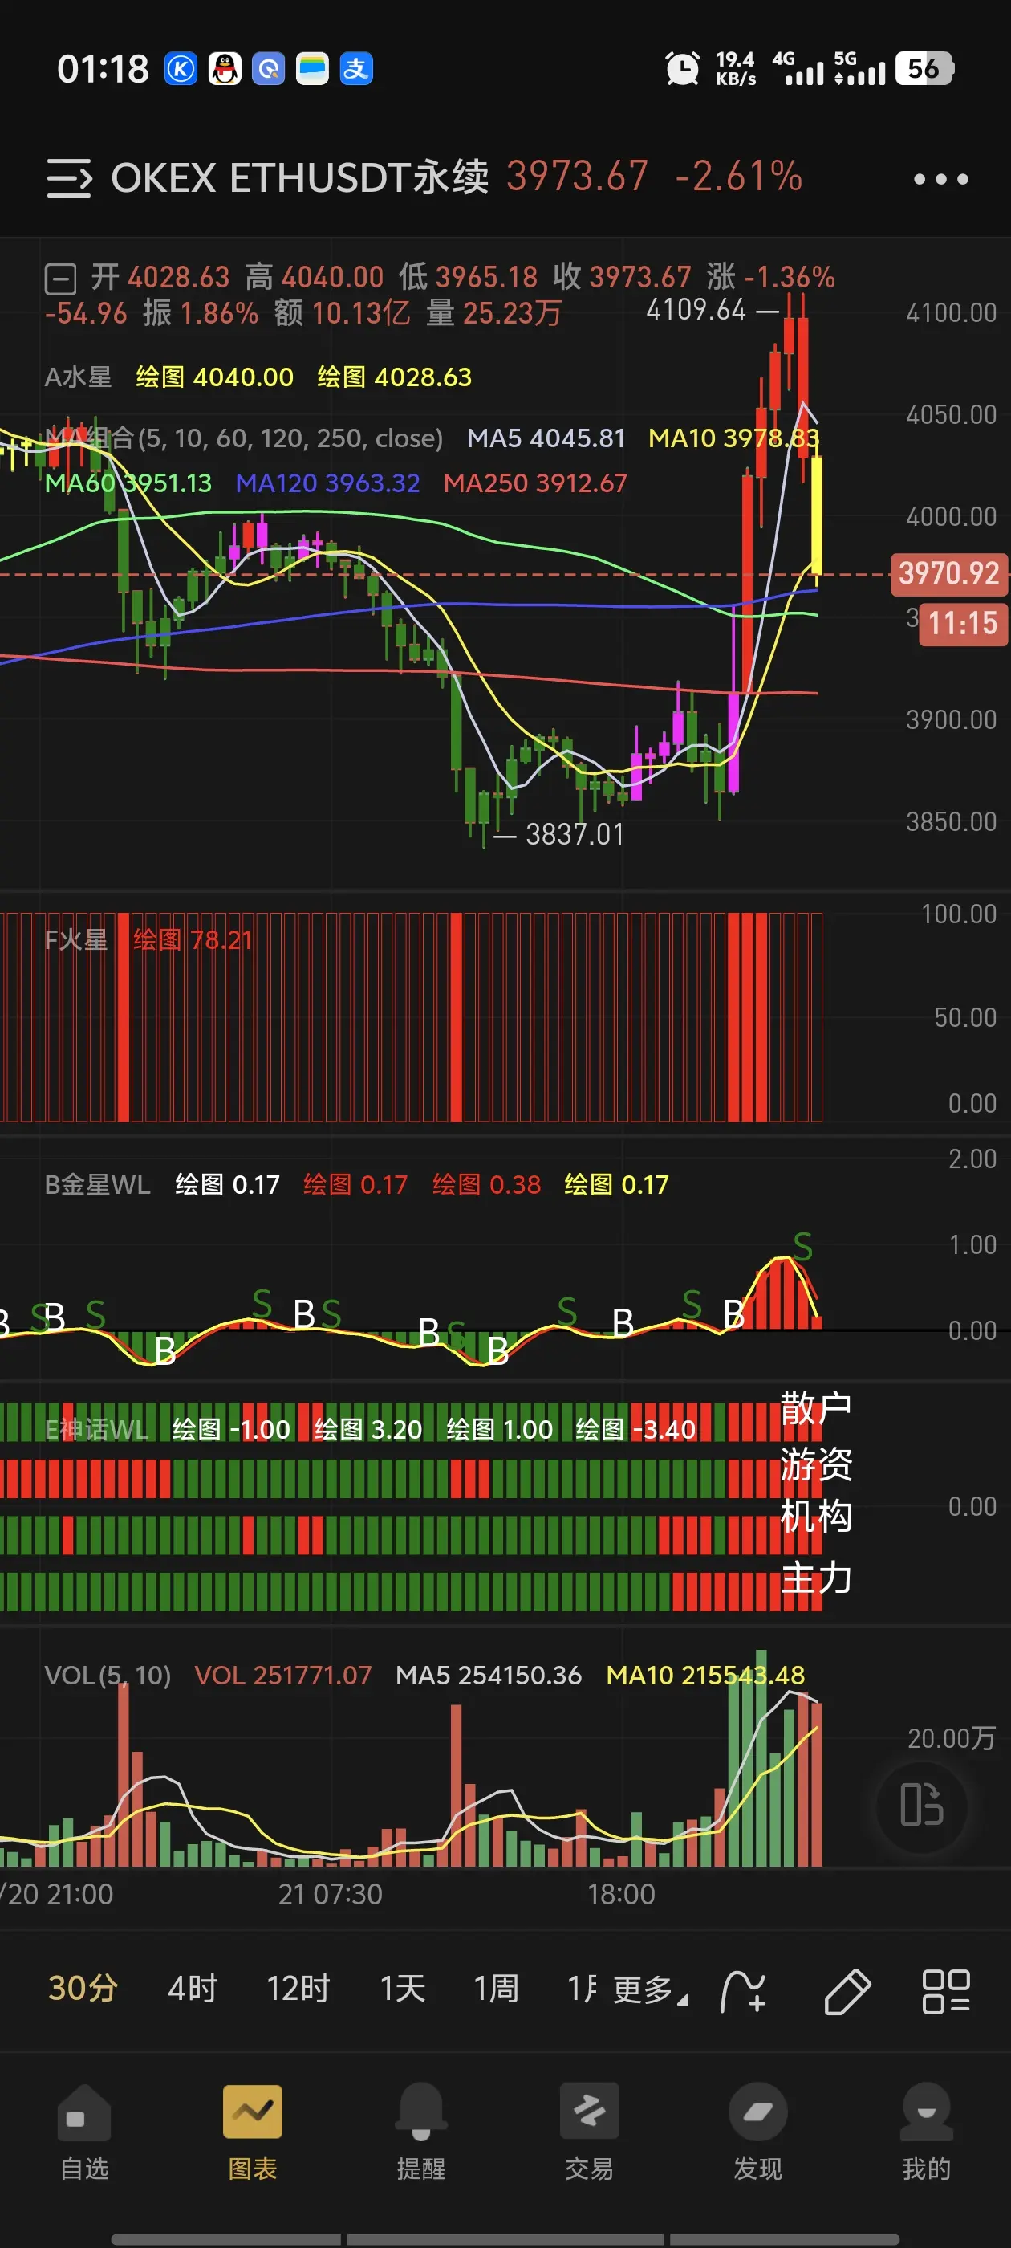This screenshot has height=2248, width=1011.
Task: Select the pencil drawing tool
Action: [x=847, y=1991]
